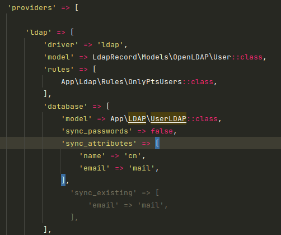The image size is (281, 235).
Task: Click the 'email' key in sync_attributes
Action: [95, 168]
